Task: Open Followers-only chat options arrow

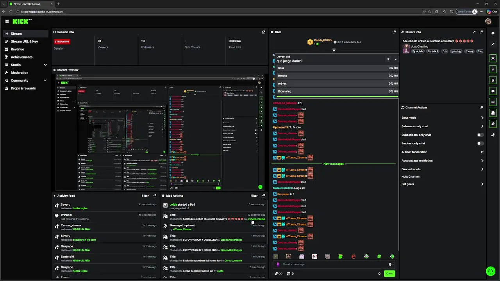Action: tap(482, 126)
